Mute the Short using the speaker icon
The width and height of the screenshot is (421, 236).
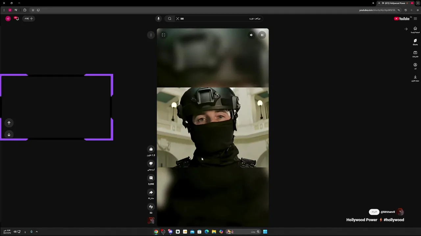[251, 35]
